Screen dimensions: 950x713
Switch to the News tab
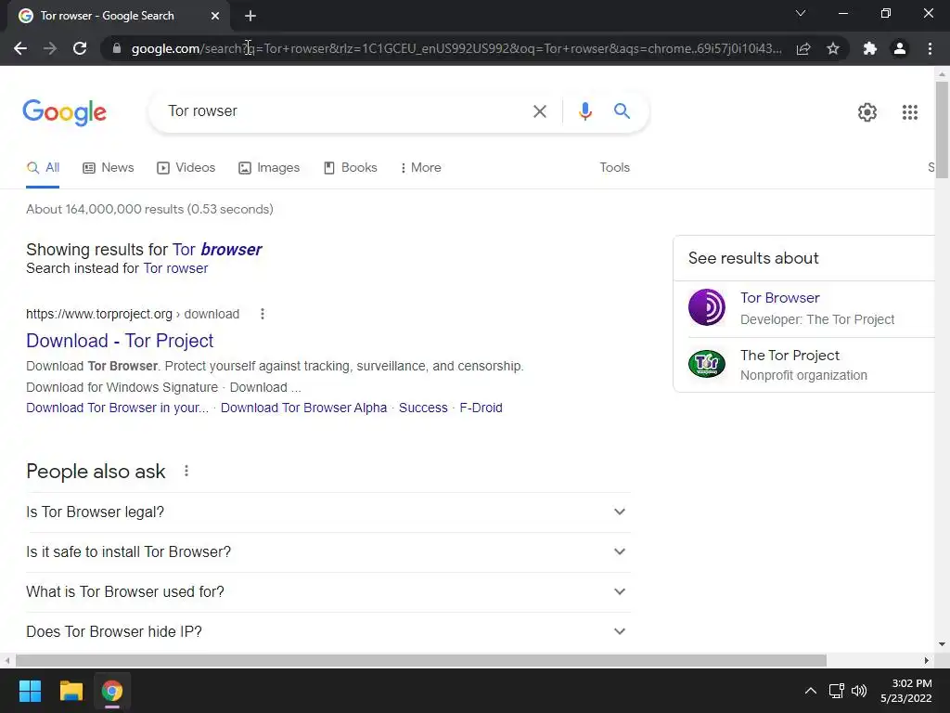pos(109,168)
